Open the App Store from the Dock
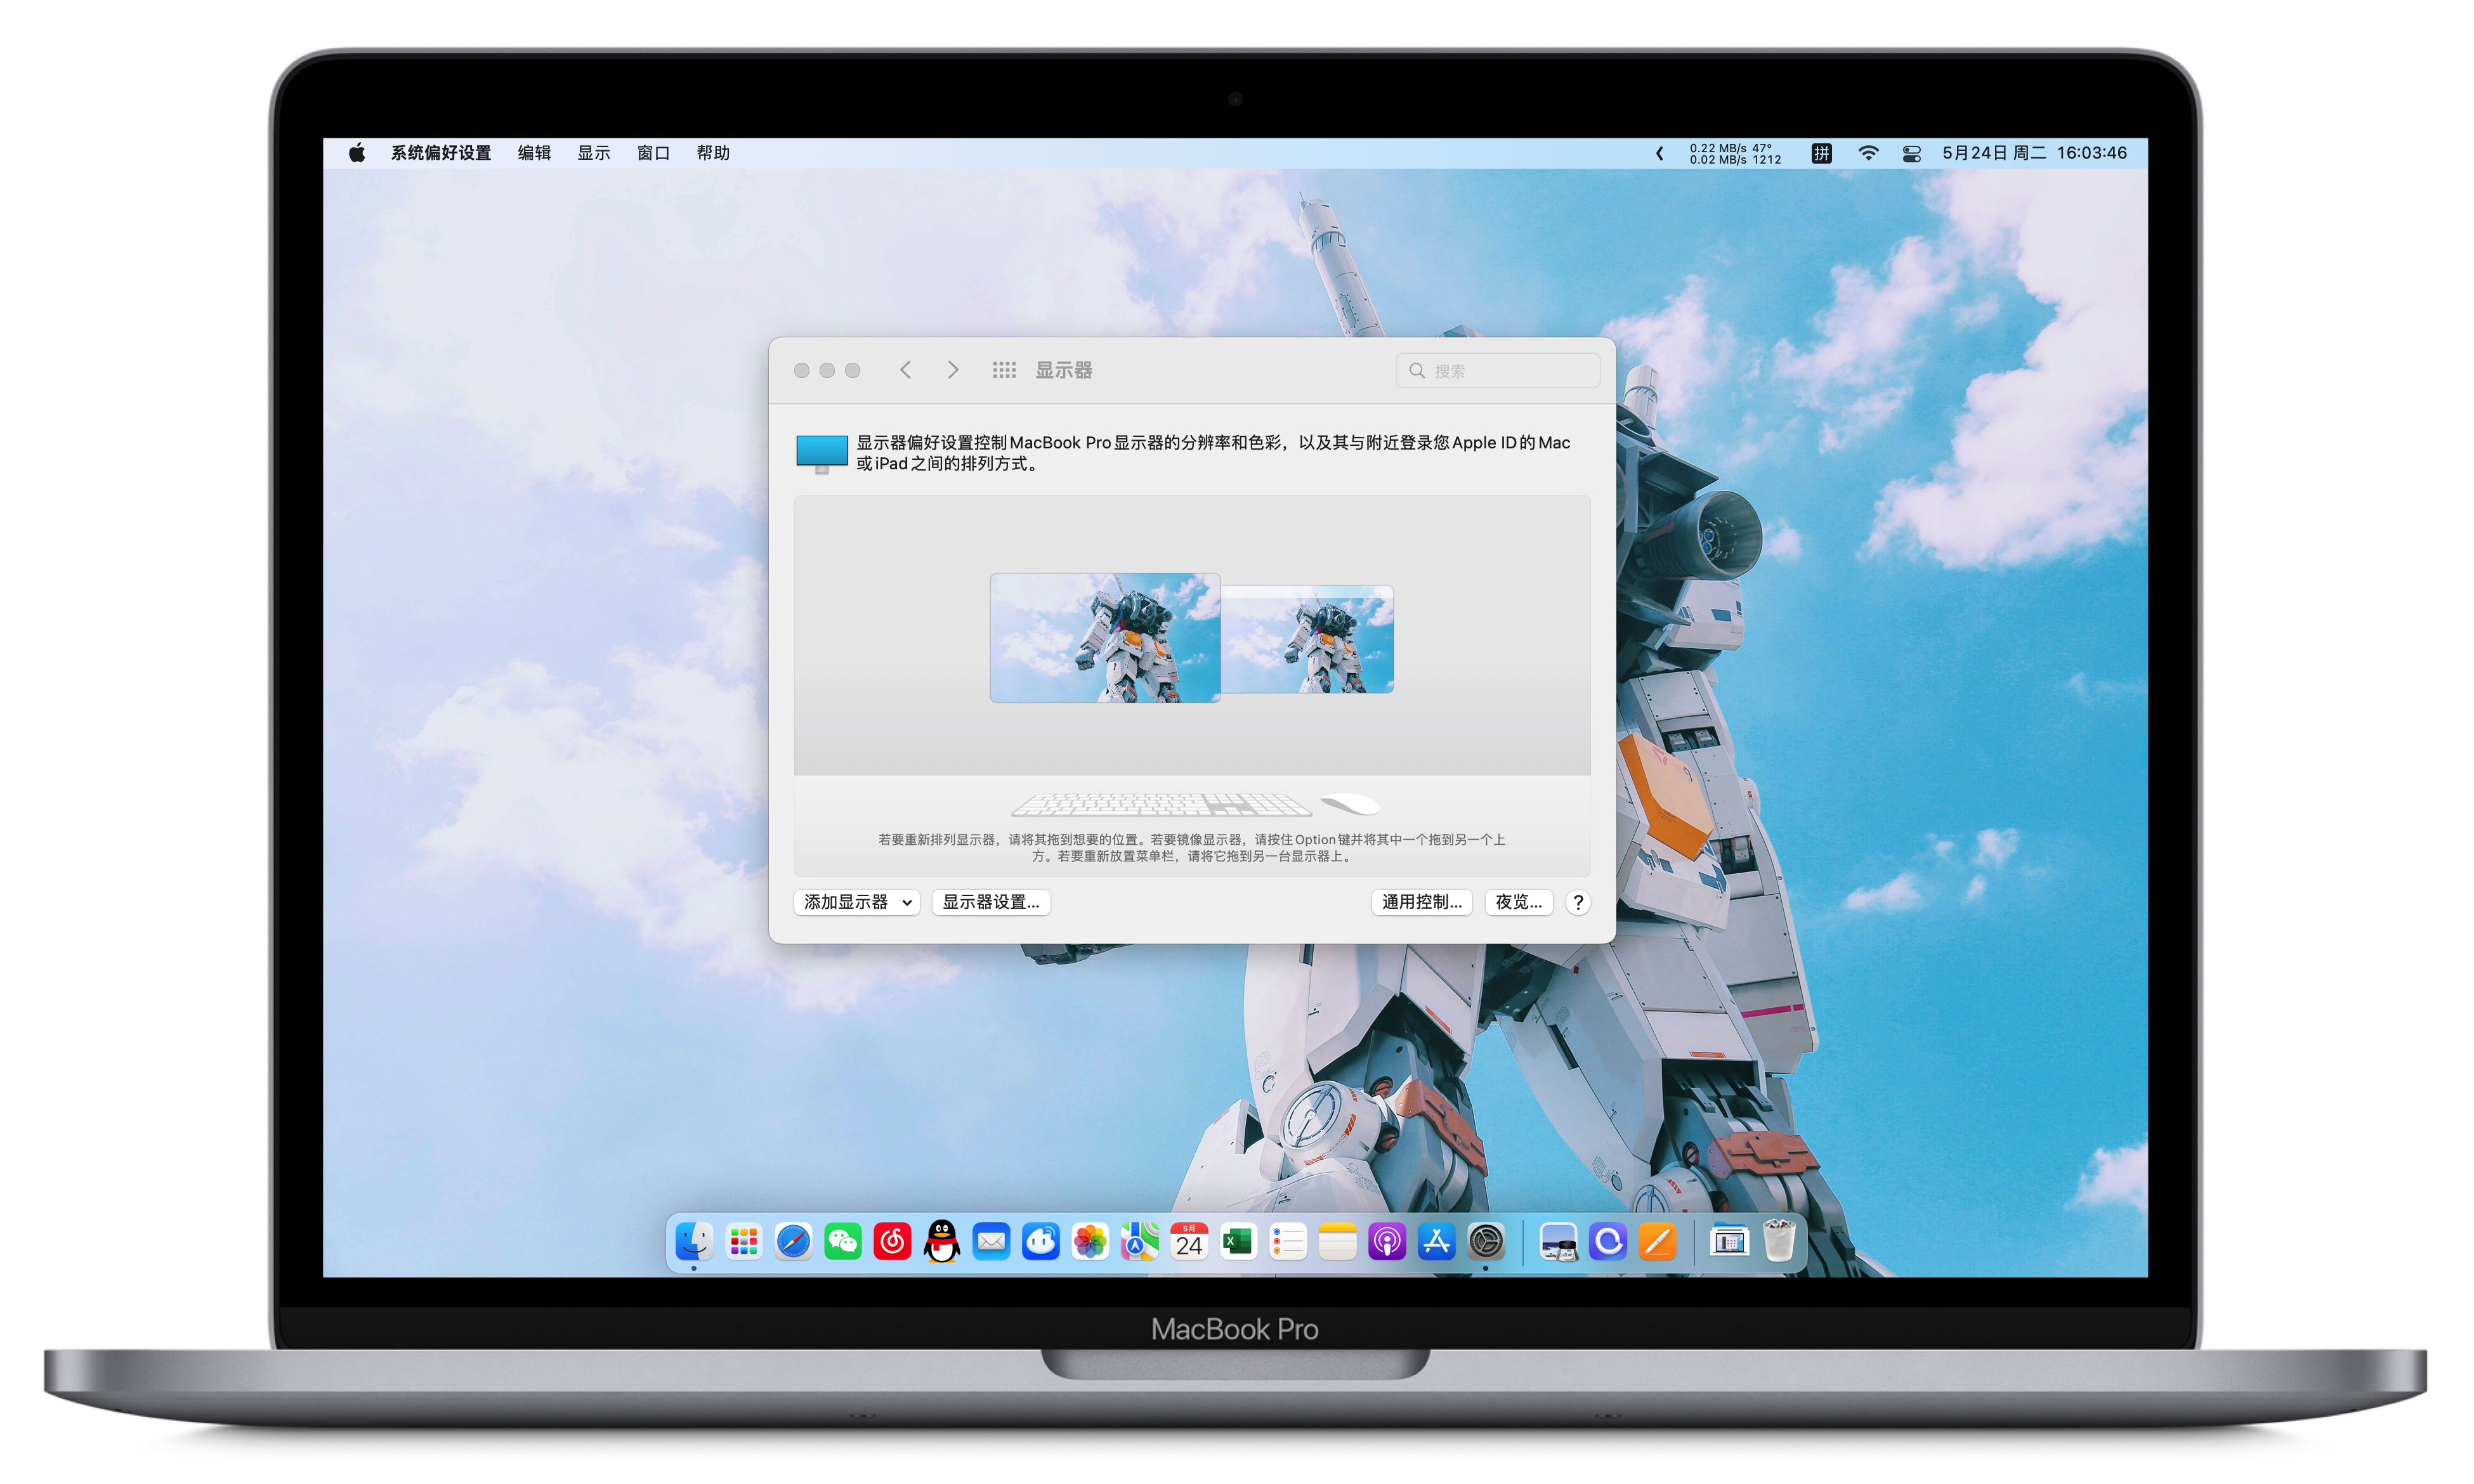 [1436, 1242]
